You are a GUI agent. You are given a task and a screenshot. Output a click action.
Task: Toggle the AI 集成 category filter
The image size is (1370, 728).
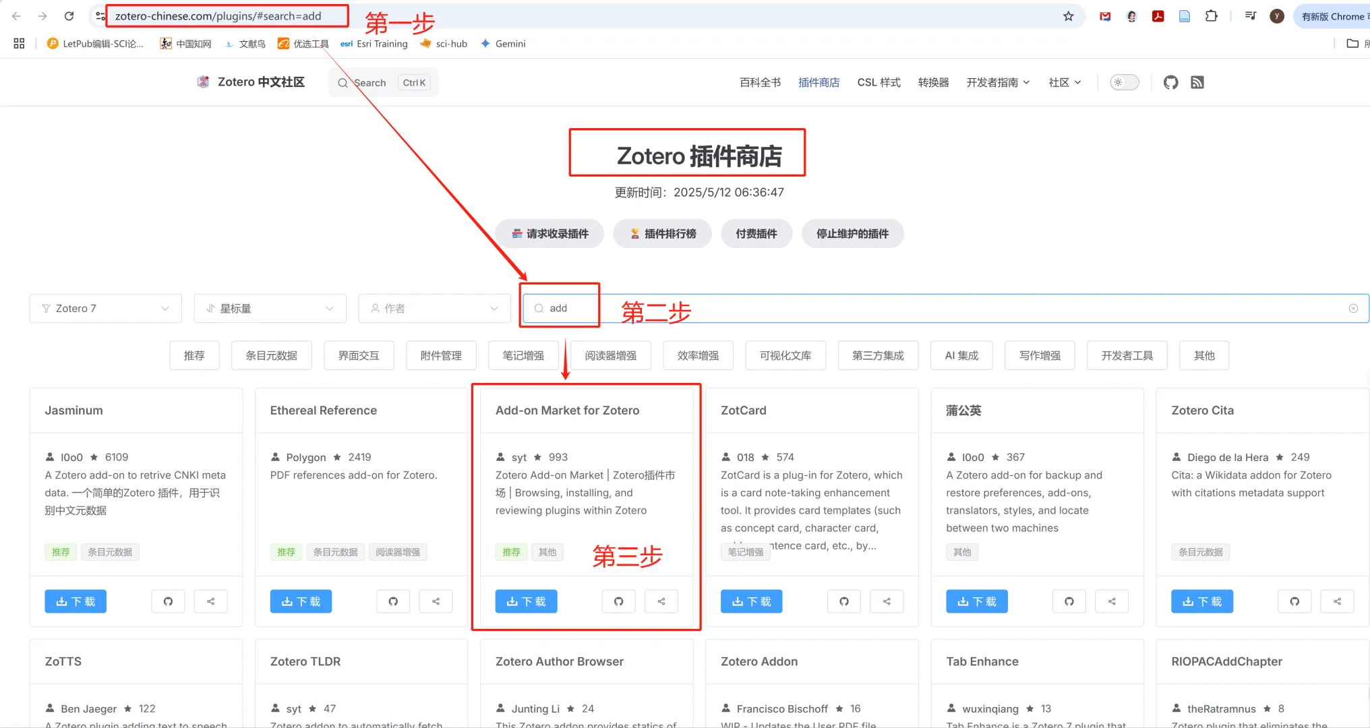pos(961,355)
